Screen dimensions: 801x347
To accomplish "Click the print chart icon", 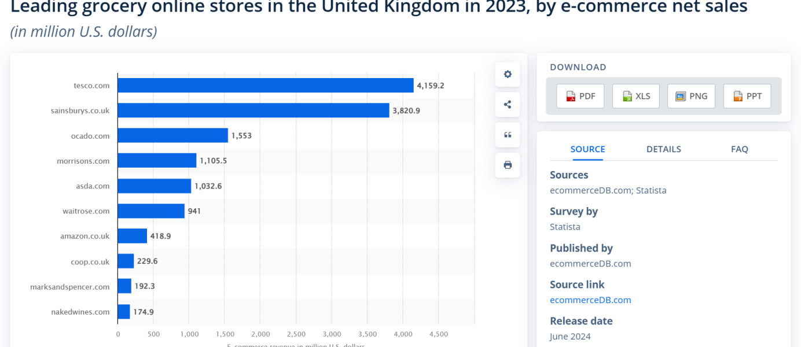I will tap(508, 165).
